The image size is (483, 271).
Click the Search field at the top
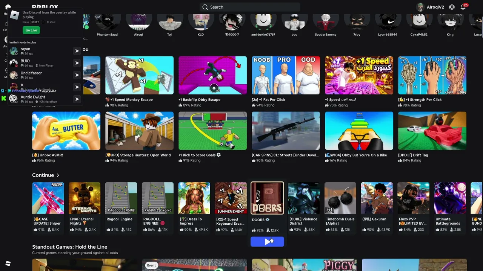pyautogui.click(x=250, y=7)
